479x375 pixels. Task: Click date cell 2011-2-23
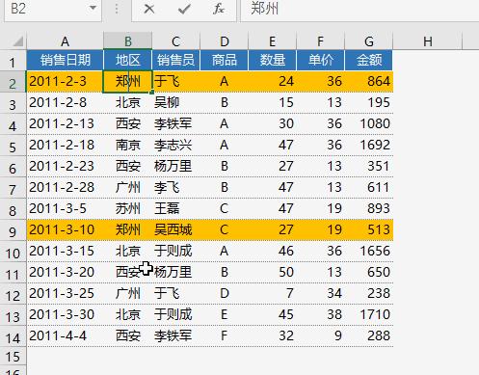tap(65, 166)
